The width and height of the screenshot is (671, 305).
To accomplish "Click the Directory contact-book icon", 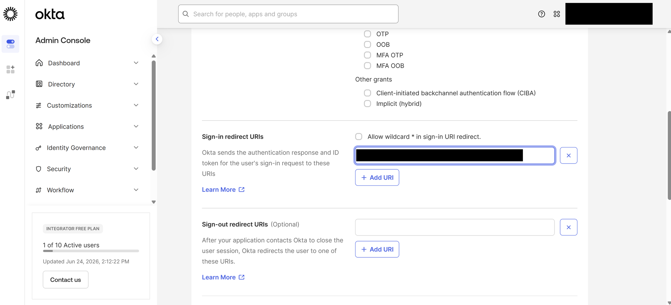I will [39, 84].
